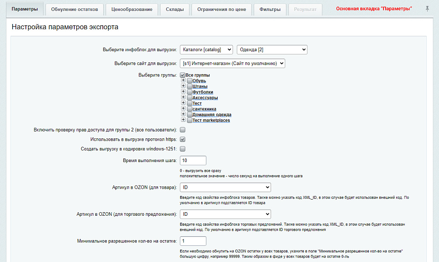Expand the Тест marketplaces plus icon
Image resolution: width=439 pixels, height=262 pixels.
tap(183, 120)
